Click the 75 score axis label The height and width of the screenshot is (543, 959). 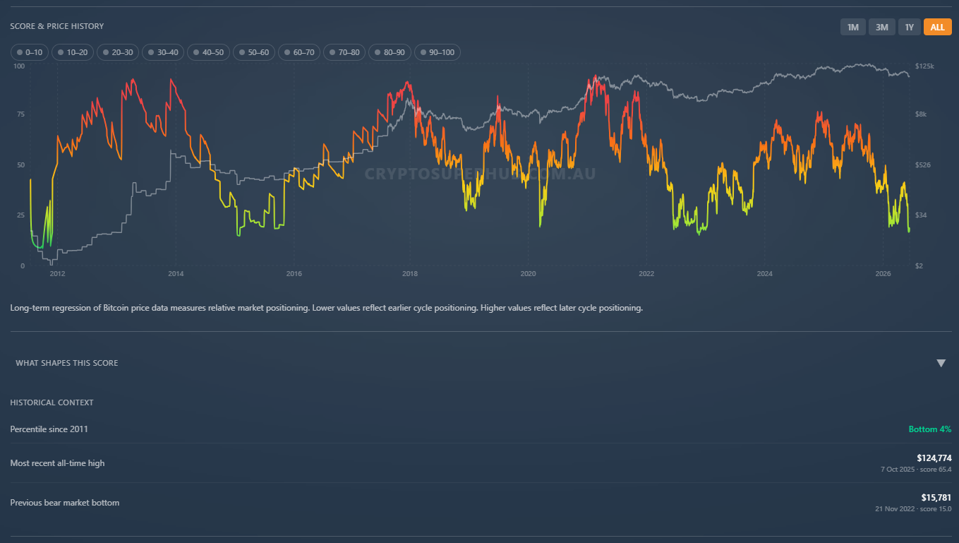(21, 114)
